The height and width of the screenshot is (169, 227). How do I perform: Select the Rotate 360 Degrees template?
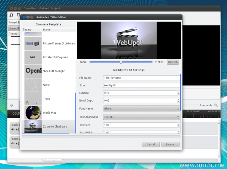(49, 57)
